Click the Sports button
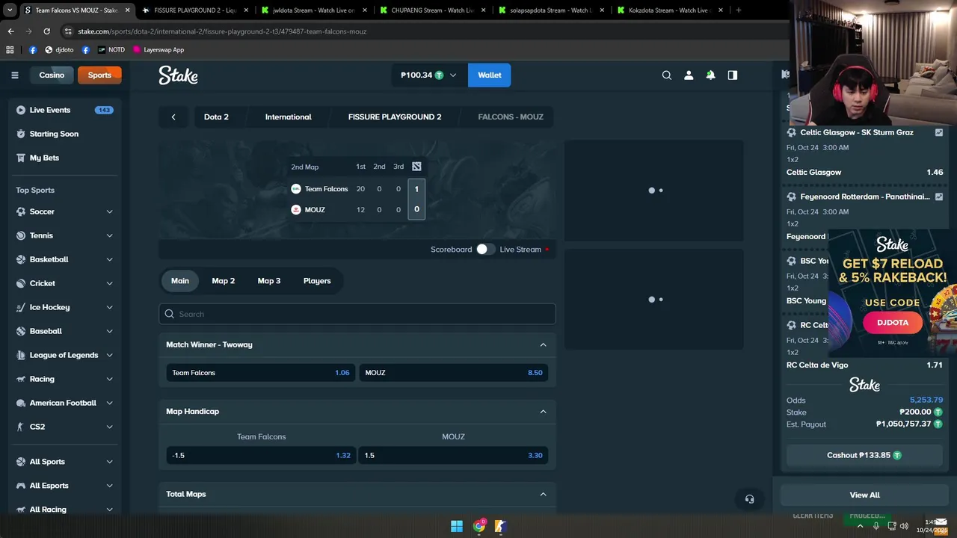The image size is (957, 538). pyautogui.click(x=99, y=75)
